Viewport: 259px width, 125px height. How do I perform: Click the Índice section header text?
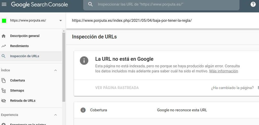5,70
